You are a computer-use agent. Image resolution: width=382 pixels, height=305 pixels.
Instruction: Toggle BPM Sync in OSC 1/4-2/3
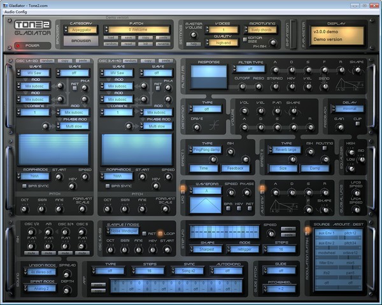click(22, 186)
